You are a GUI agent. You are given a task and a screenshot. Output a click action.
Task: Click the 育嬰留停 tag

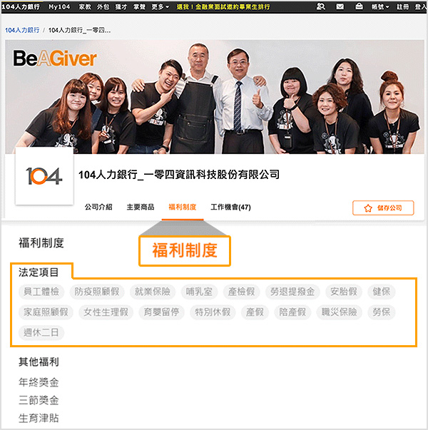pyautogui.click(x=162, y=312)
